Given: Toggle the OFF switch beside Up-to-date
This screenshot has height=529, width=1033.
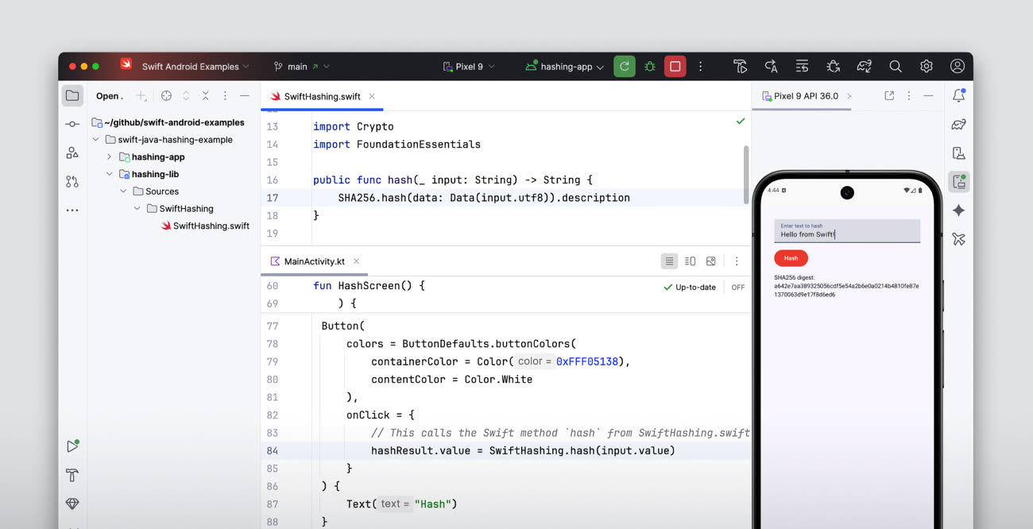Looking at the screenshot, I should pos(738,288).
